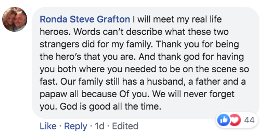This screenshot has width=264, height=135.
Task: Open Ronda Steve Grafton's profile picture
Action: 15,19
